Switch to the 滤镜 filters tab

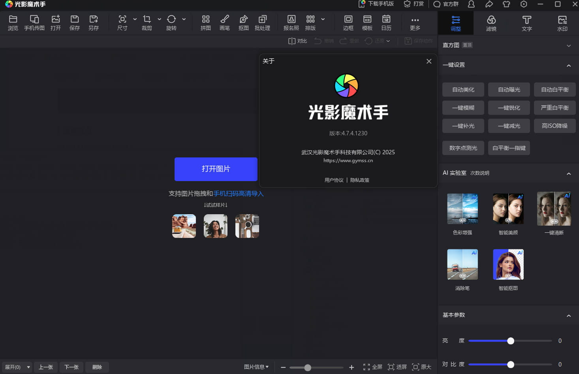491,22
